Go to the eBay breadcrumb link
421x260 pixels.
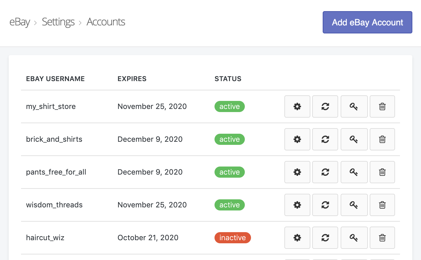point(19,22)
